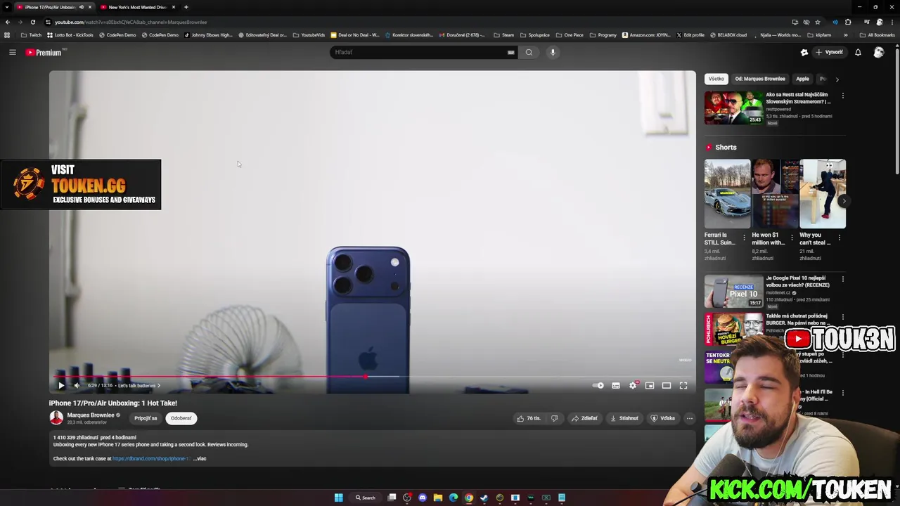Toggle the autoplay switch in the player

click(x=598, y=385)
